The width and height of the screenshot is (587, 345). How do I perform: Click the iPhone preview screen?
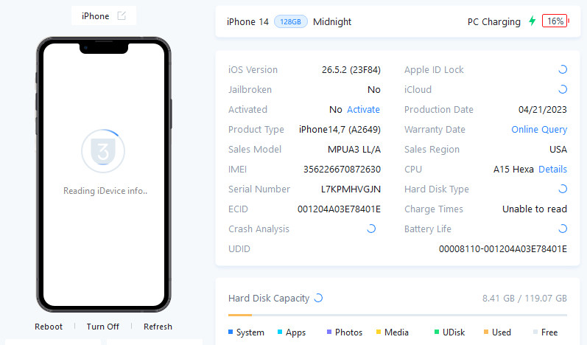(104, 174)
